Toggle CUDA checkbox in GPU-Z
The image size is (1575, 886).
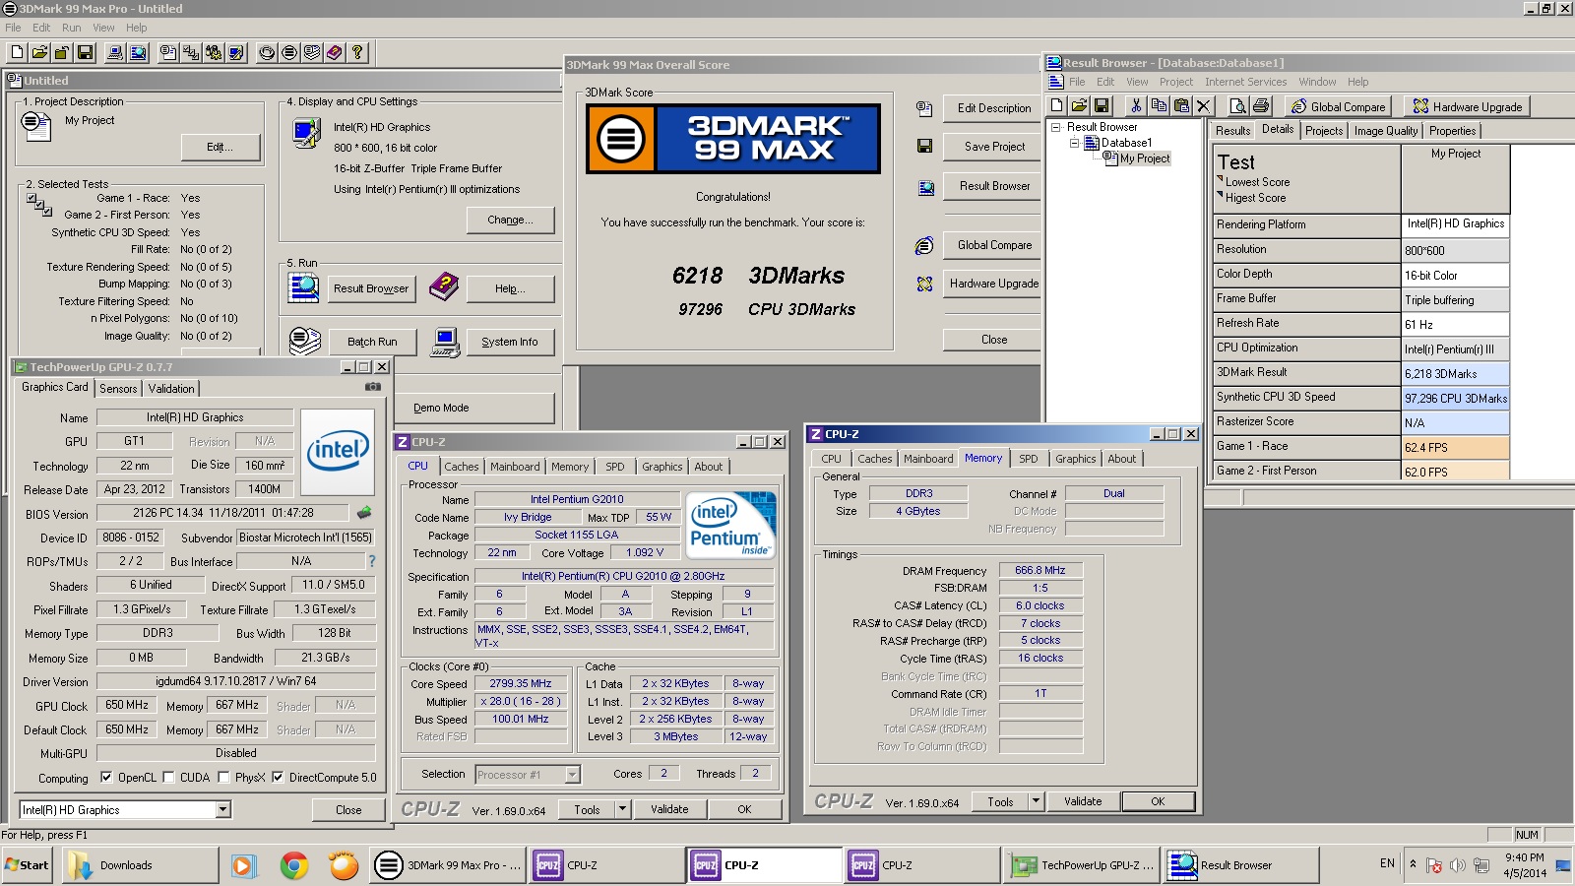(168, 777)
